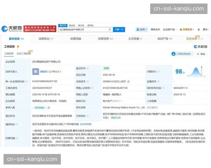Select the 工商信息 sub-tab
This screenshot has height=168, width=211.
click(9, 54)
